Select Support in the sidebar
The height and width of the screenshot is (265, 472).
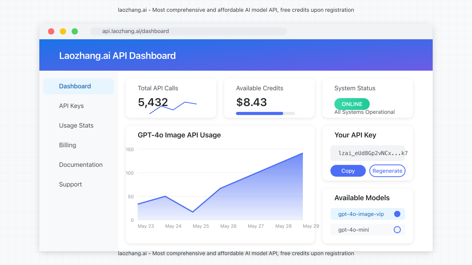tap(70, 185)
